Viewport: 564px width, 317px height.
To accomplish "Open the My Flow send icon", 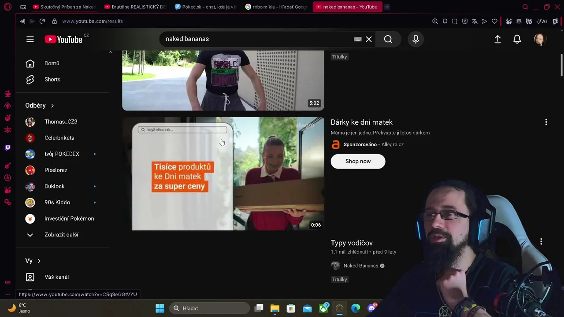I will tap(484, 21).
